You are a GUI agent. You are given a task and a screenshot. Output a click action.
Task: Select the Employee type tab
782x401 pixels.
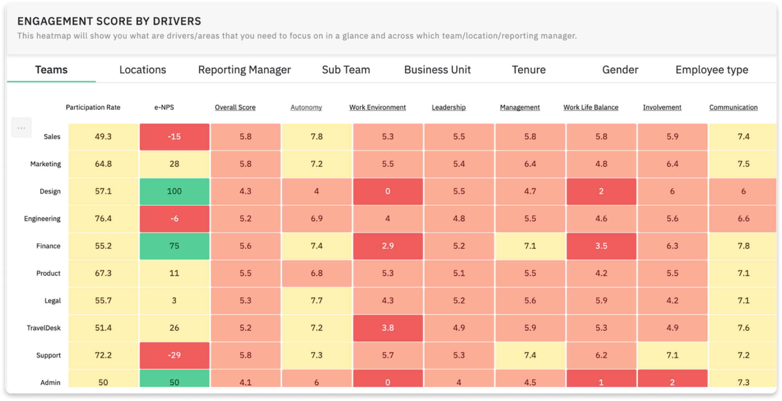click(x=711, y=70)
